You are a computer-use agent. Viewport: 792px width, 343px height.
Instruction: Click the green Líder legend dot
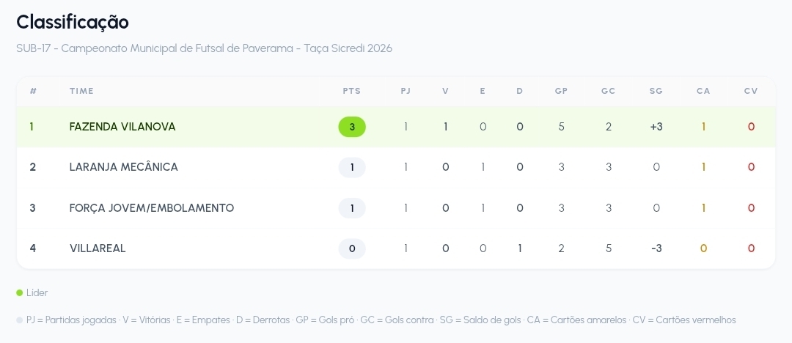coord(20,293)
